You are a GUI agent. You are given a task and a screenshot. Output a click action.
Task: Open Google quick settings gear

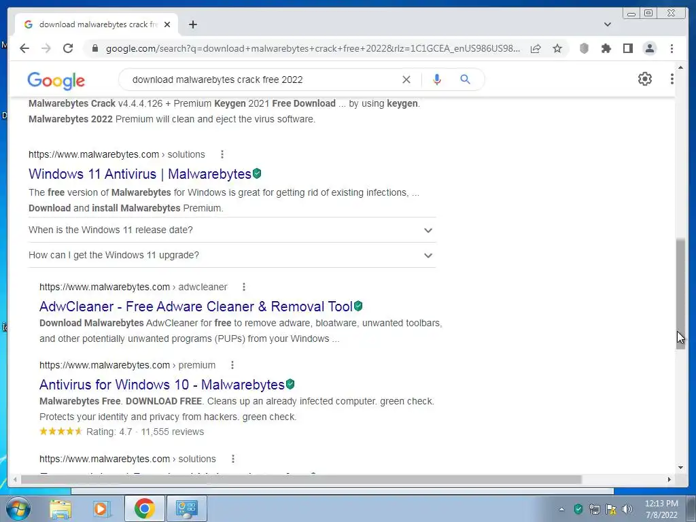click(x=645, y=79)
